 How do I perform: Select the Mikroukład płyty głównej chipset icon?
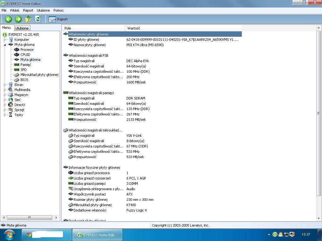coord(17,75)
